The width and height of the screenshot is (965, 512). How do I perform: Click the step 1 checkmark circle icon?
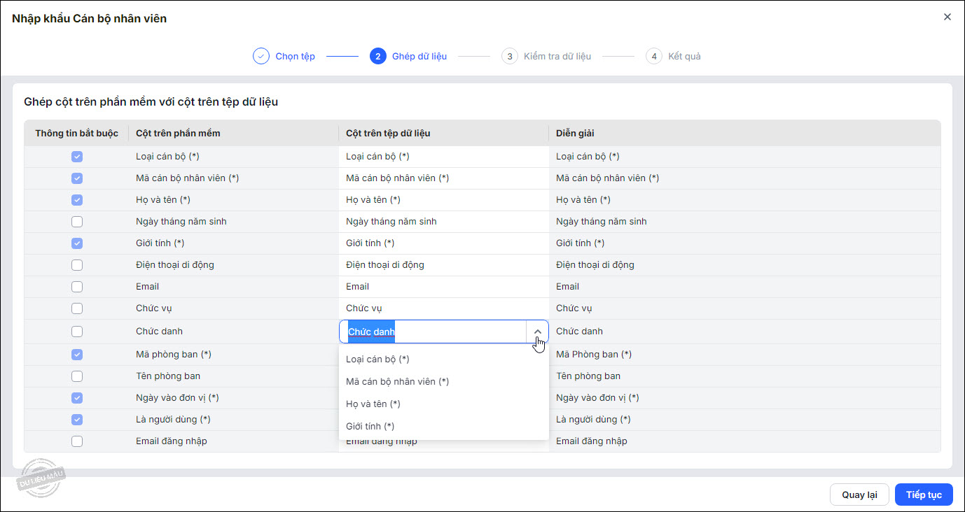pyautogui.click(x=261, y=57)
